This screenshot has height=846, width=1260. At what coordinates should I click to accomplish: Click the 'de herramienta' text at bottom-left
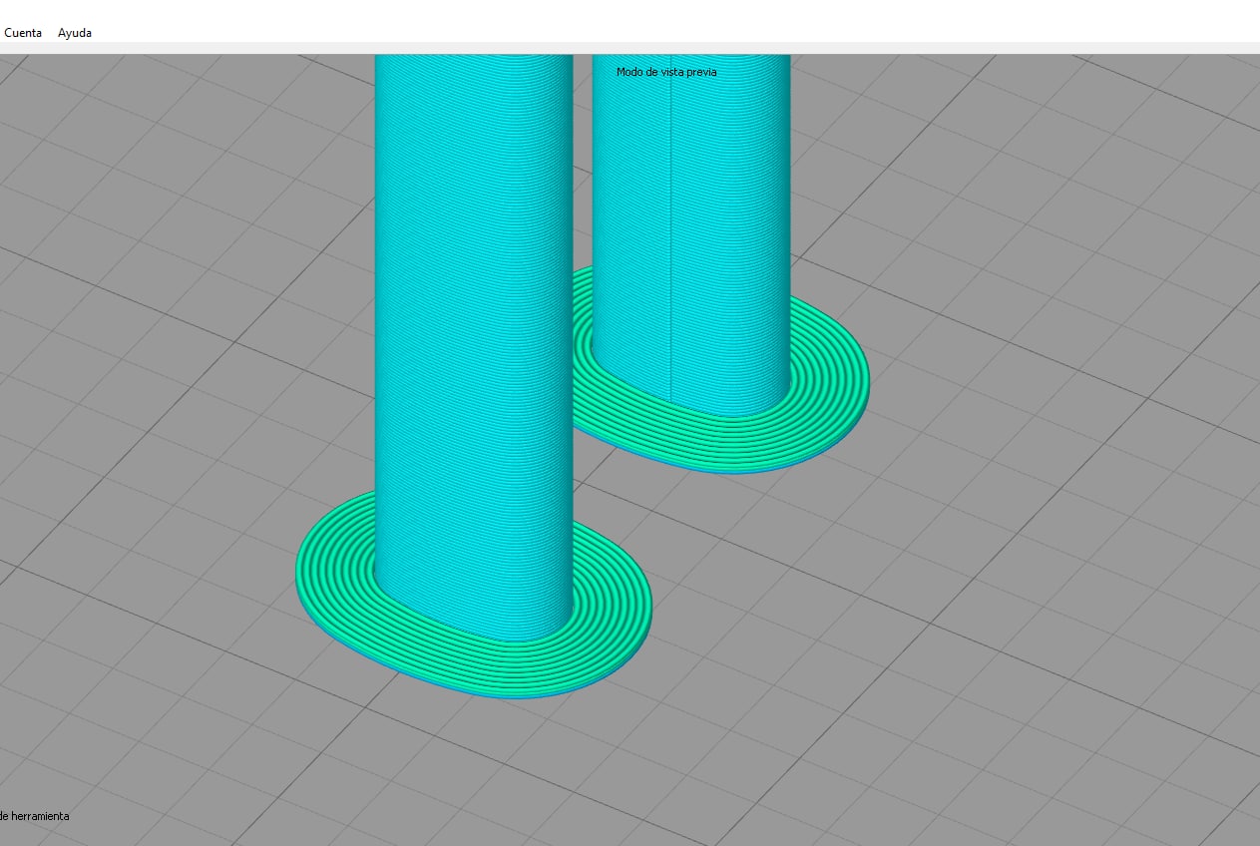point(35,816)
